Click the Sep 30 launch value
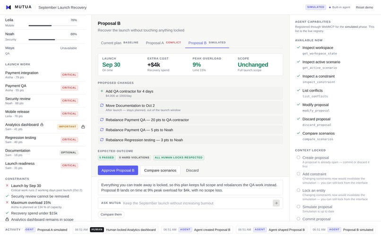 [111, 65]
